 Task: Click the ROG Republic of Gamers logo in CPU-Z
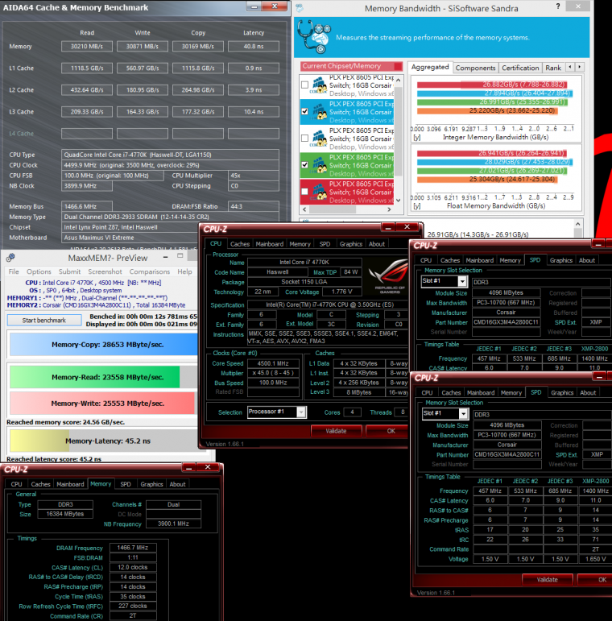[x=387, y=276]
